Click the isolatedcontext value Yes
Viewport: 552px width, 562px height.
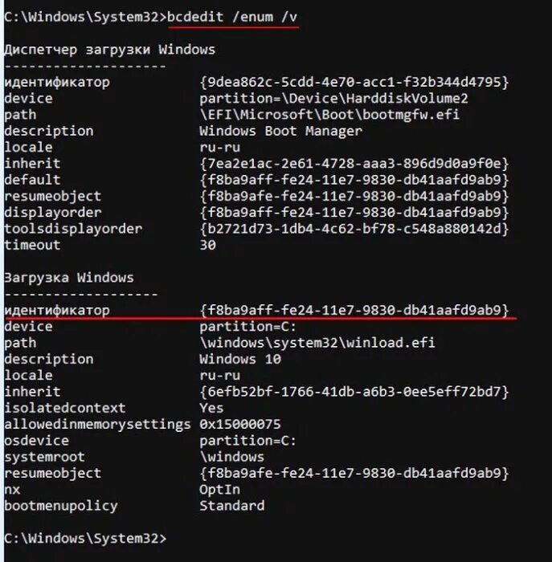click(x=211, y=408)
